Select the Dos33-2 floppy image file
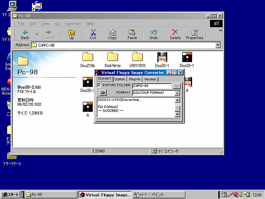This screenshot has height=199, width=265. [87, 85]
